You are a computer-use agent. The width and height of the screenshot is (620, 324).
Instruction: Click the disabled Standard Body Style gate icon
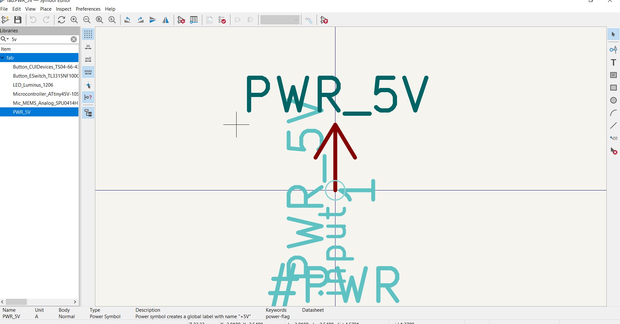tap(237, 20)
